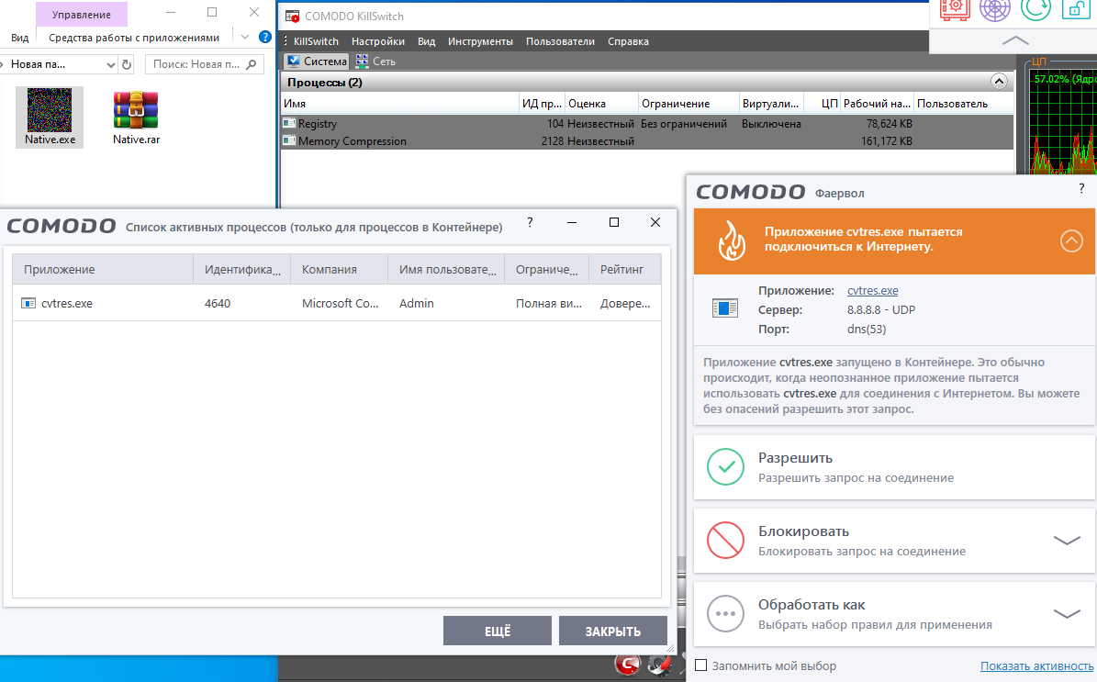Open the Explorer Вид tab

19,38
